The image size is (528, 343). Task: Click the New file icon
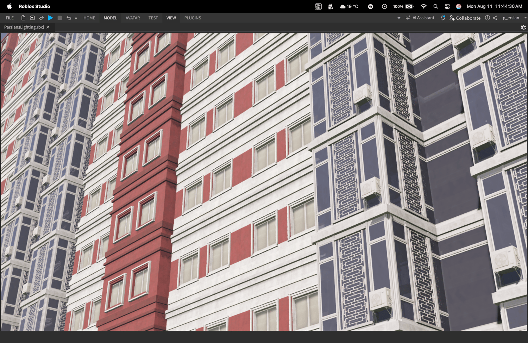(23, 18)
